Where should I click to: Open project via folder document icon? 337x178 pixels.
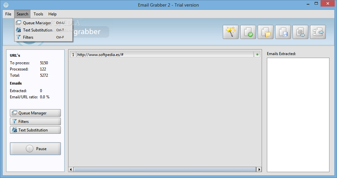click(x=266, y=32)
